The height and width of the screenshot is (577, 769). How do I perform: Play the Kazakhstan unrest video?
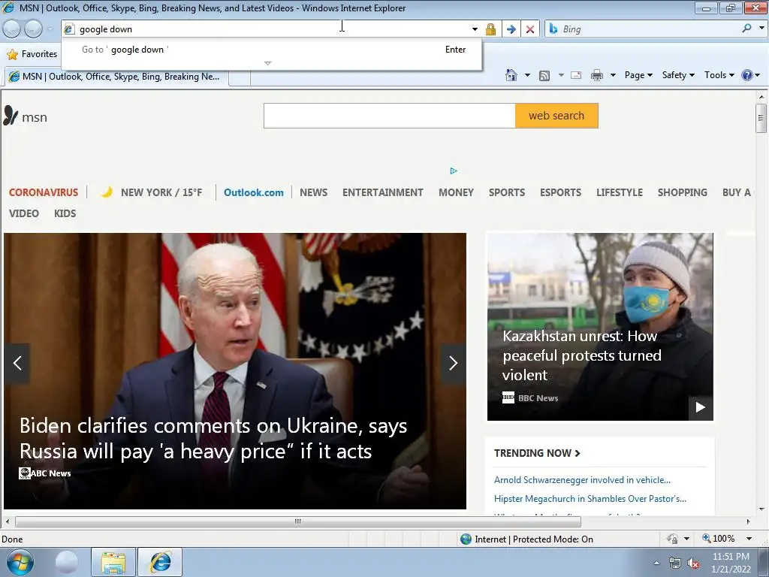[701, 407]
